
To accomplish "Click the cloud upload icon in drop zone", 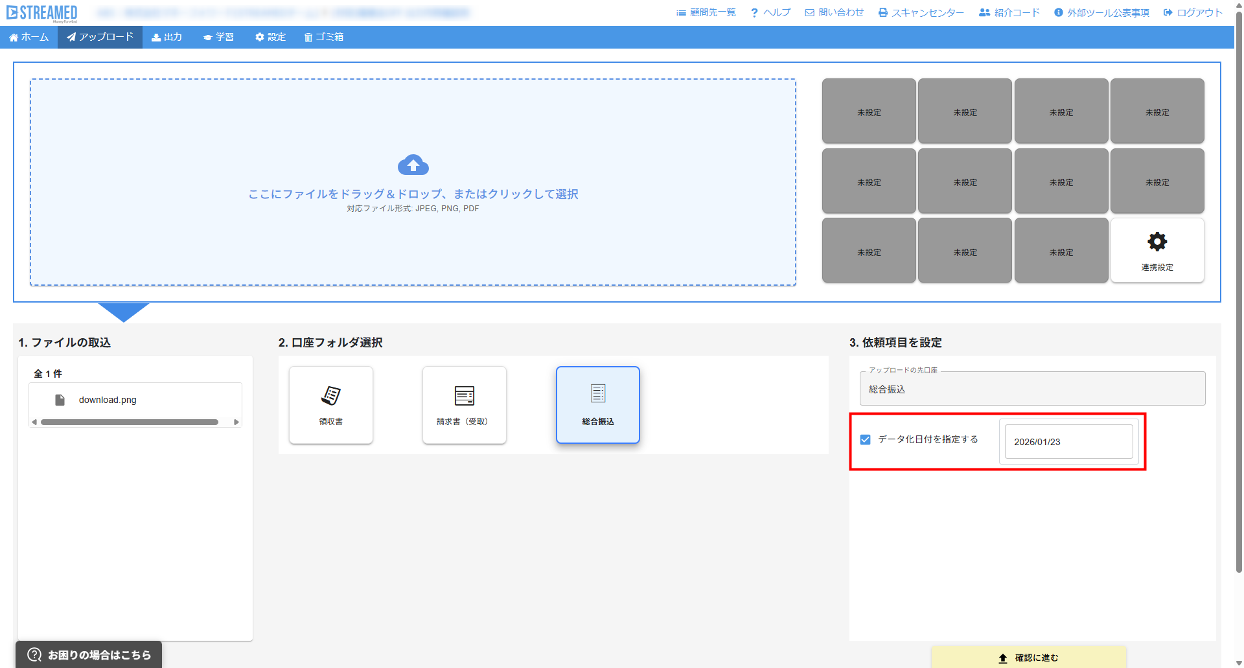I will point(413,165).
